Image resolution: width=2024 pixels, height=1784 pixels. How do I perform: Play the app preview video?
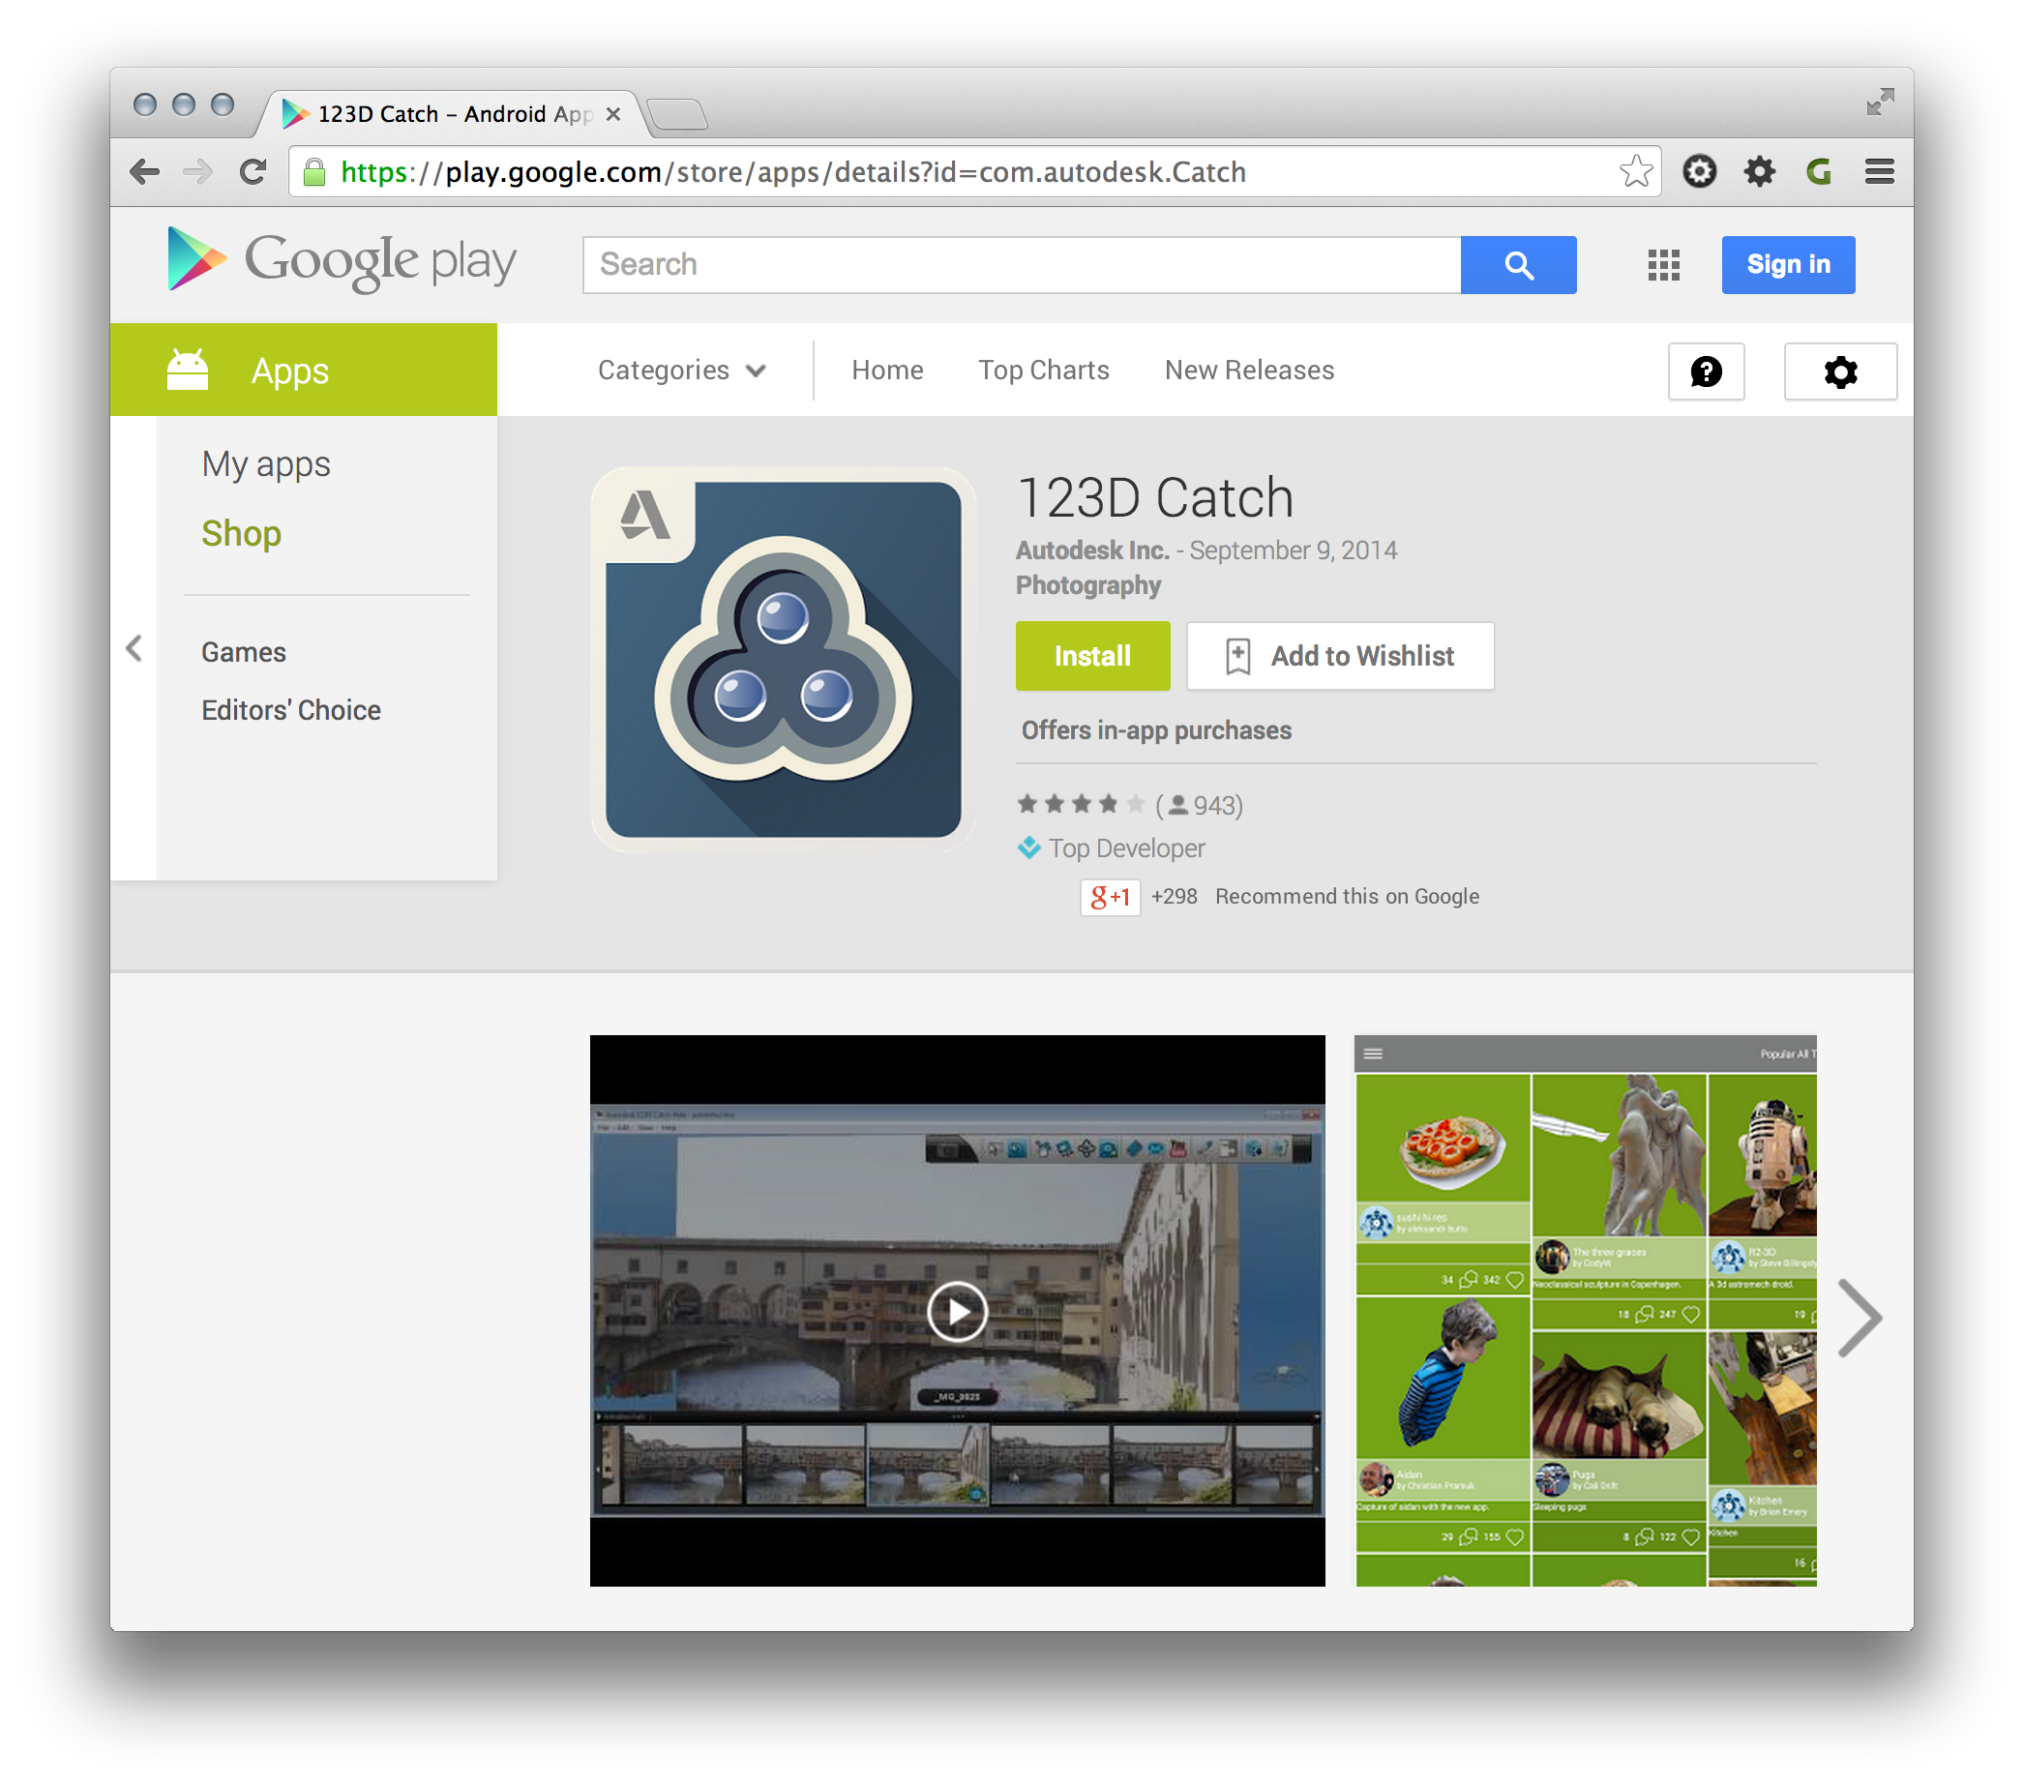(x=957, y=1312)
